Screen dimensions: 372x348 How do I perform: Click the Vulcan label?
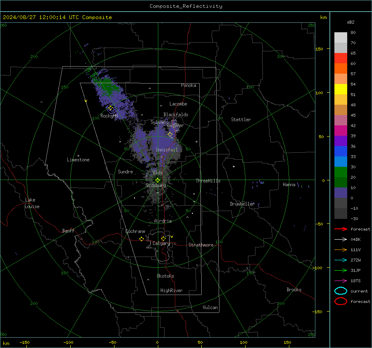(210, 307)
